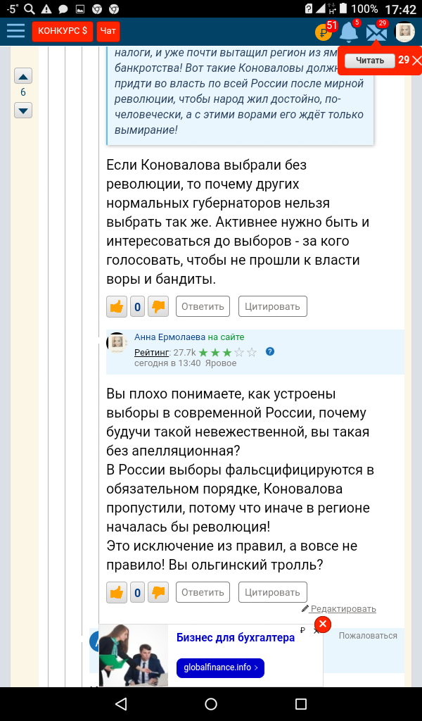The image size is (422, 721).
Task: Open the КОНКУРС $ tab
Action: (63, 32)
